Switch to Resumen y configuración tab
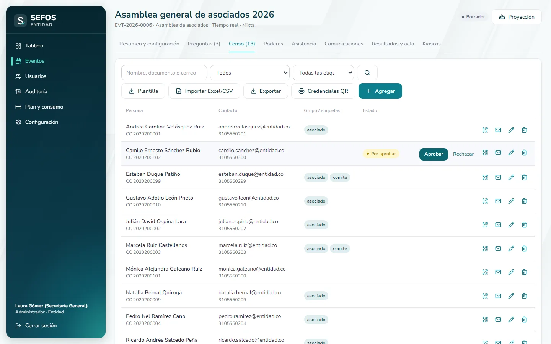 pos(149,44)
